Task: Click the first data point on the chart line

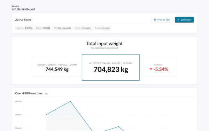Action: 46,115
